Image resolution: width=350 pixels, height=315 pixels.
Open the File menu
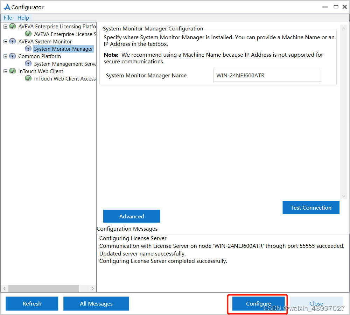[8, 17]
